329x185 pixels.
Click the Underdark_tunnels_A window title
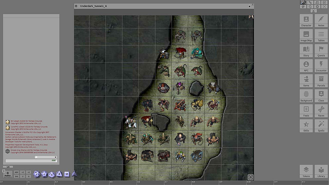[x=93, y=6]
